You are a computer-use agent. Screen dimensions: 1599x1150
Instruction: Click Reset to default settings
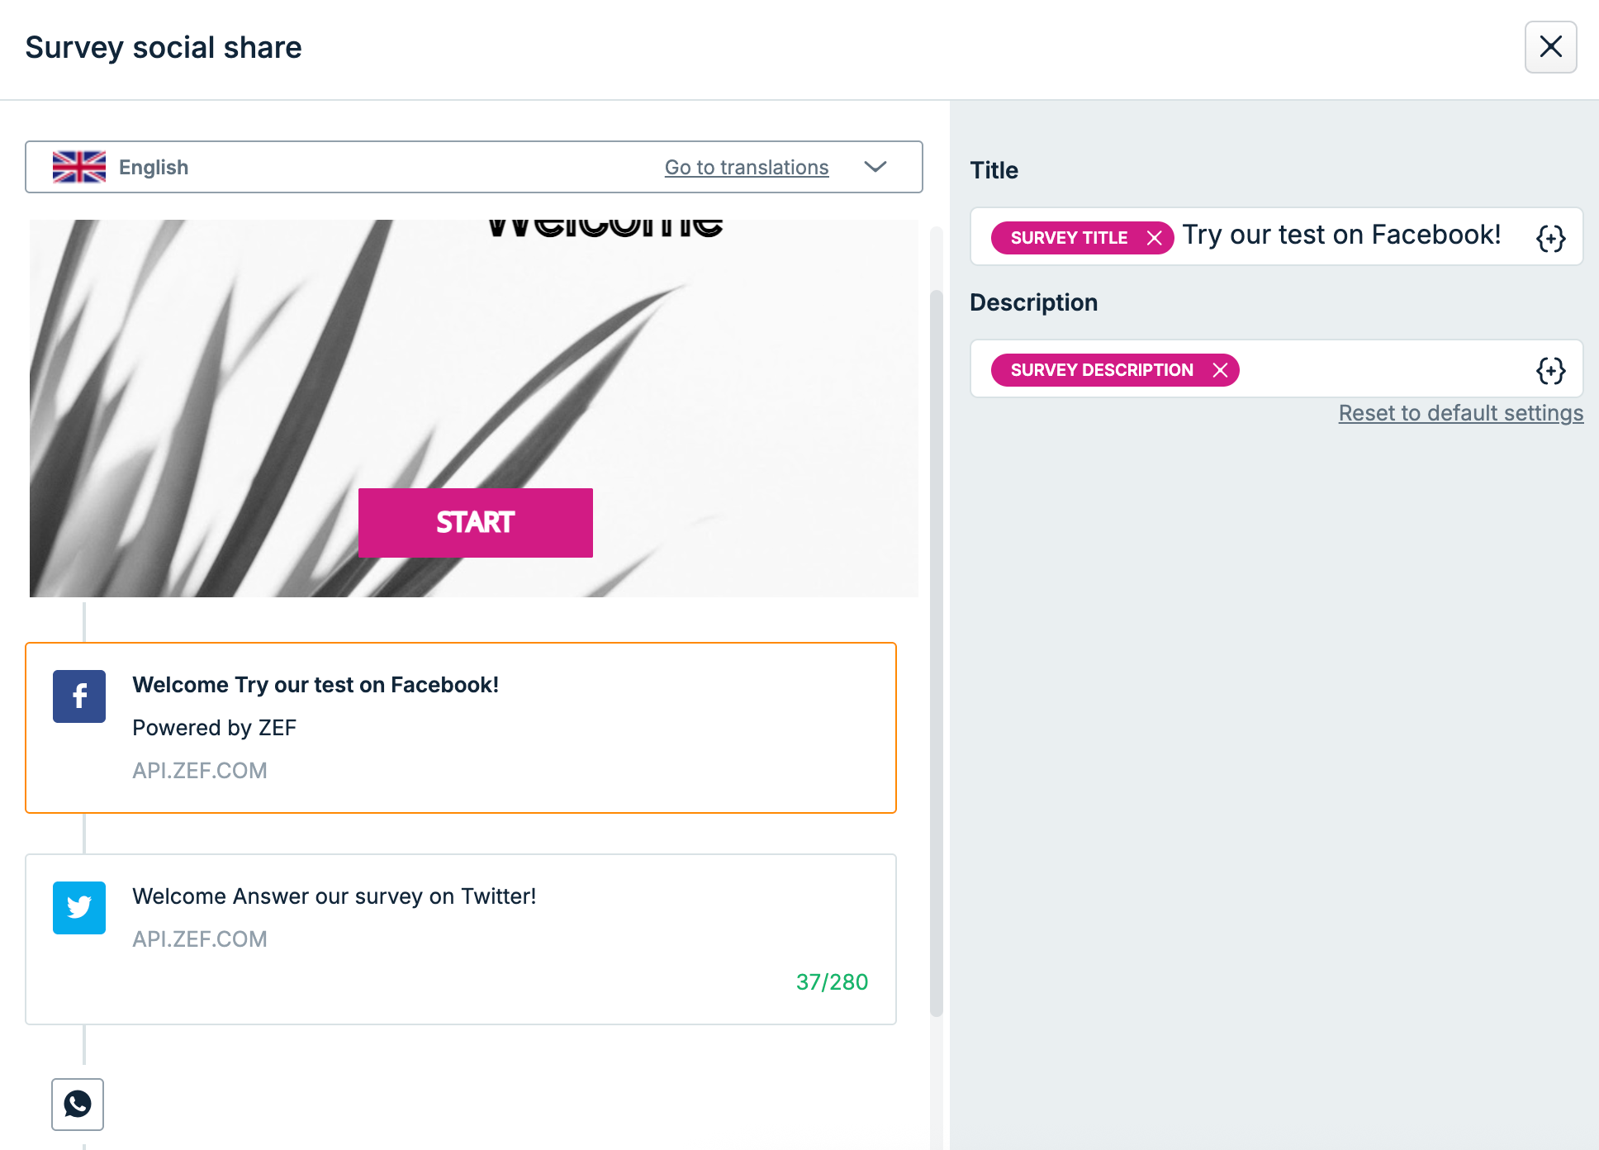pyautogui.click(x=1461, y=413)
